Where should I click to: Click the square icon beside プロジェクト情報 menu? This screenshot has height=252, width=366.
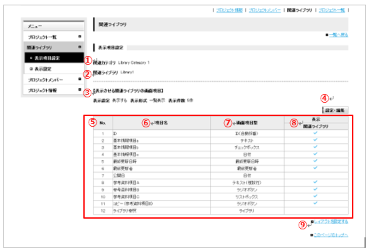click(x=79, y=89)
